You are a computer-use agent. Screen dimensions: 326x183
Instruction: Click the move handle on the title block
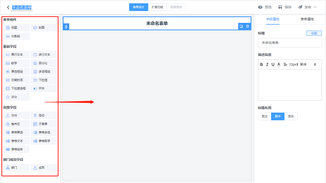(66, 26)
